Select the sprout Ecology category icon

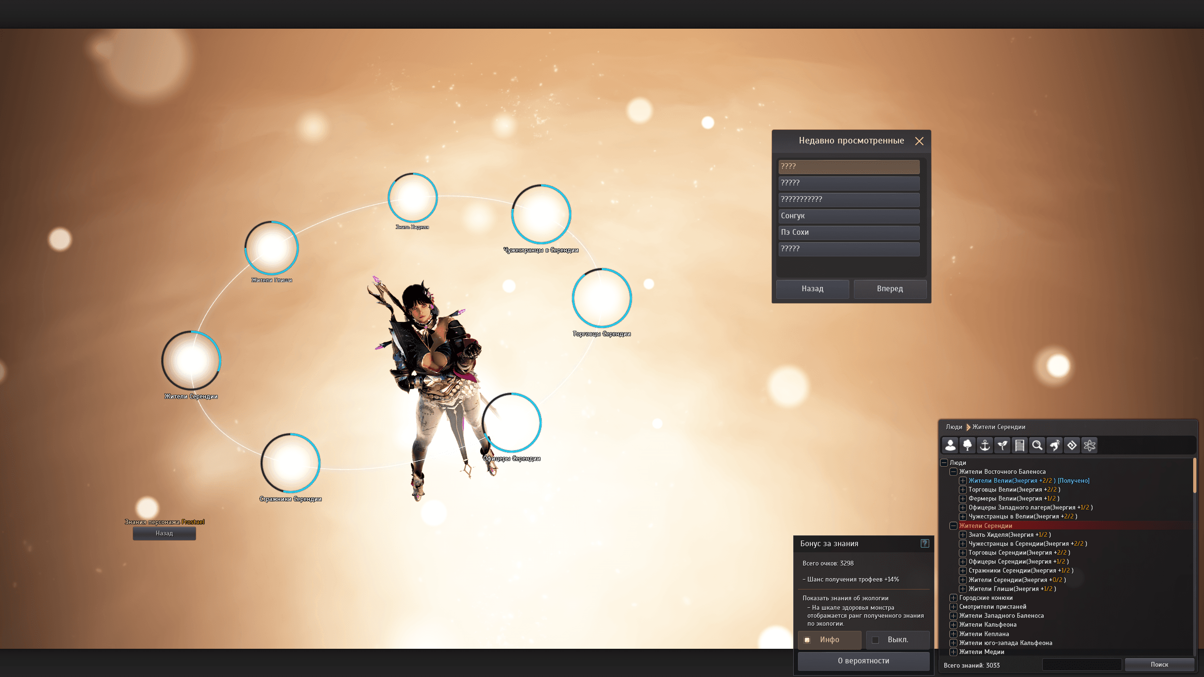point(1002,445)
